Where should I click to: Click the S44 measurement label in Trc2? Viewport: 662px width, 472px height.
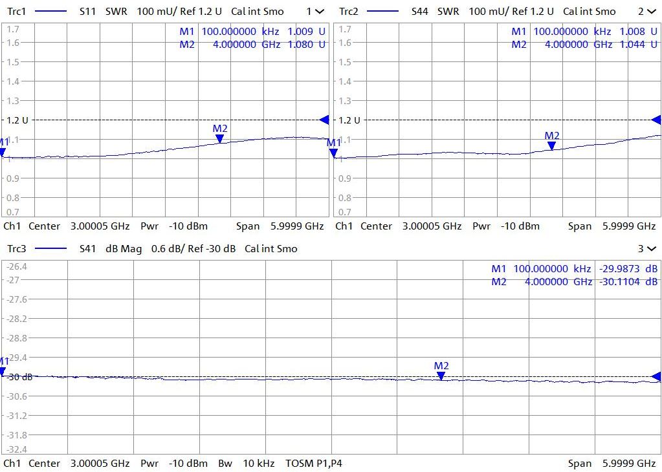coord(420,12)
